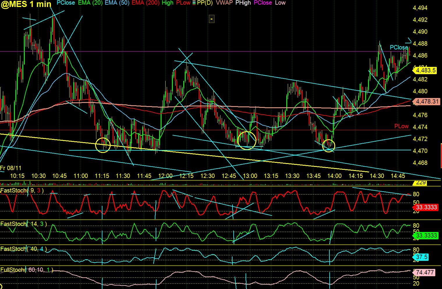Click the 4,488 price axis label
This screenshot has height=289, width=442.
coord(420,44)
